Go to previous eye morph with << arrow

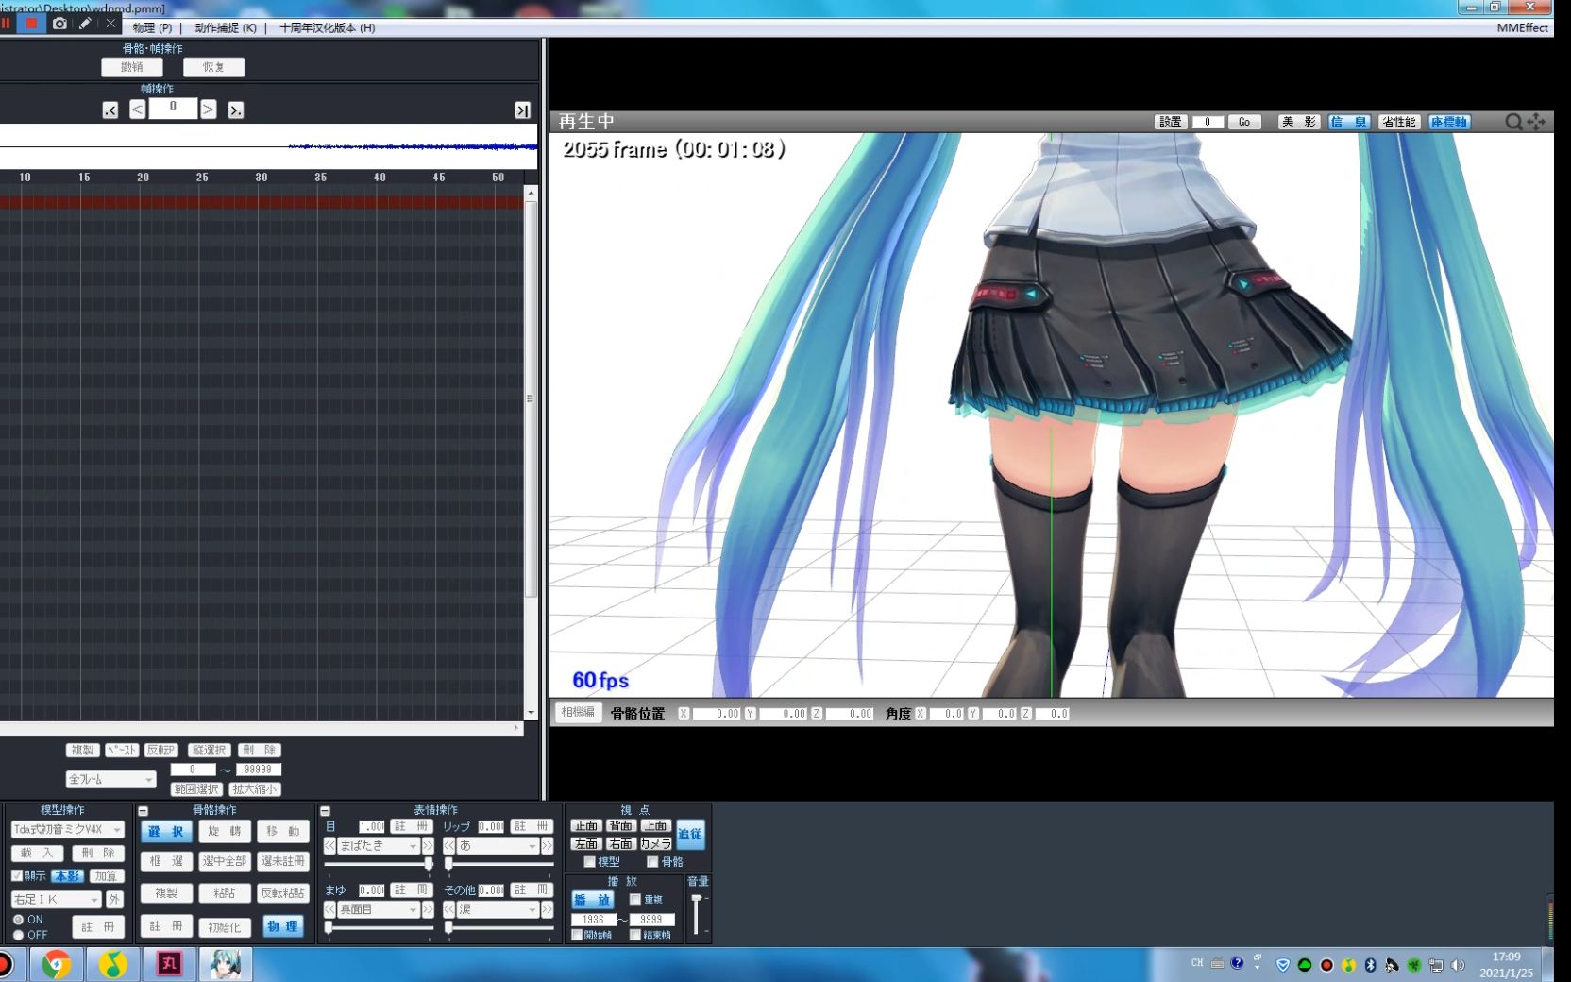(x=329, y=846)
